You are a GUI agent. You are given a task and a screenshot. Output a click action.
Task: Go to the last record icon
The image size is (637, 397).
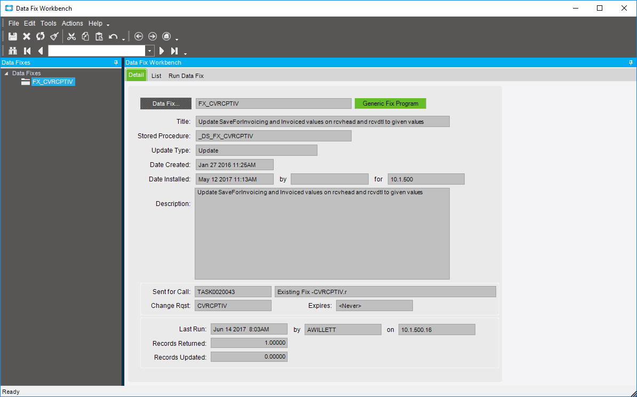[x=174, y=51]
